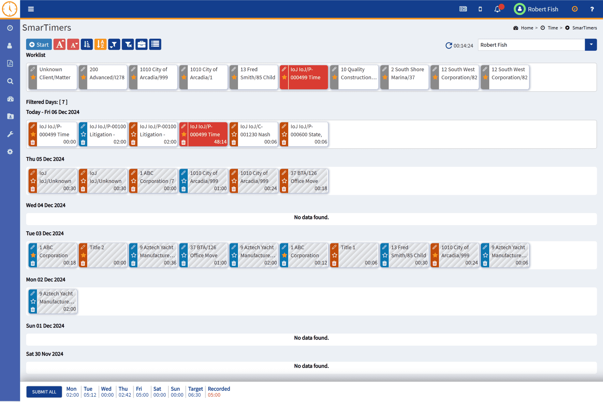Open help via the question mark icon
Viewport: 603px width, 402px height.
(592, 9)
